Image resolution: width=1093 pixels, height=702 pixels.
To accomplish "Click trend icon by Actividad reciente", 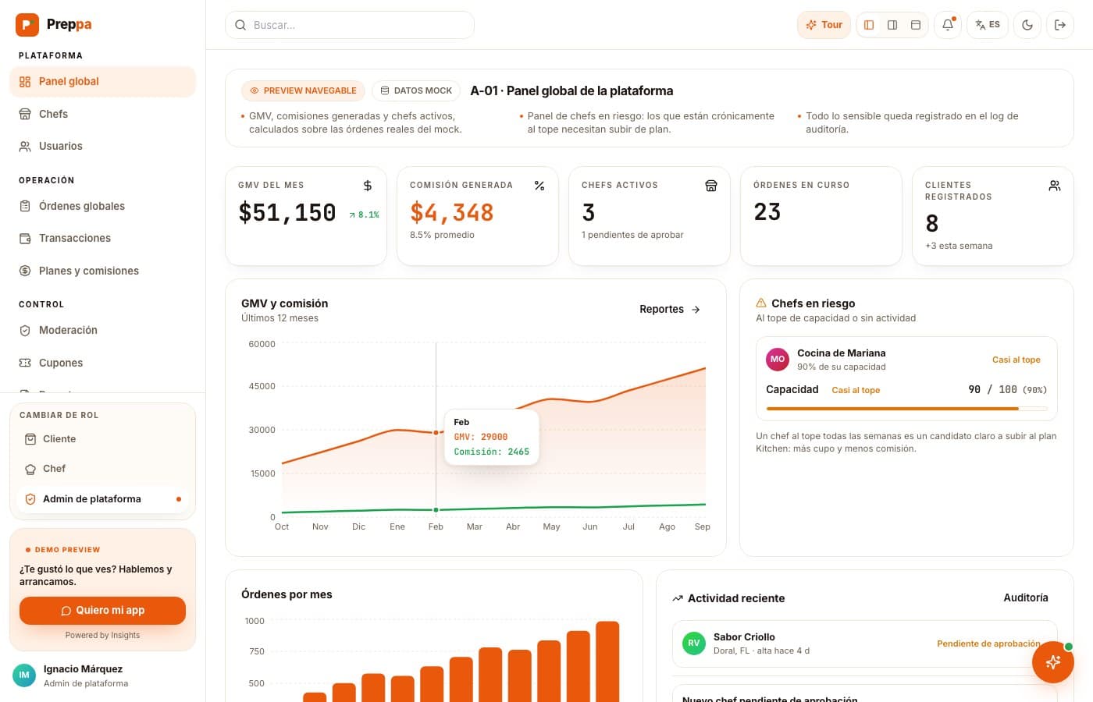I will point(678,598).
